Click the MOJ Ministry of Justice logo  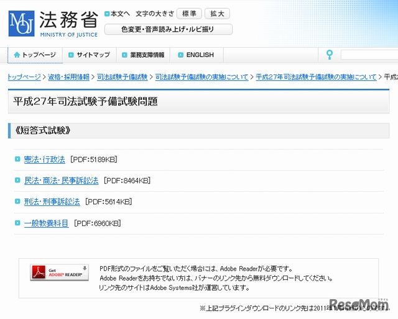53,24
